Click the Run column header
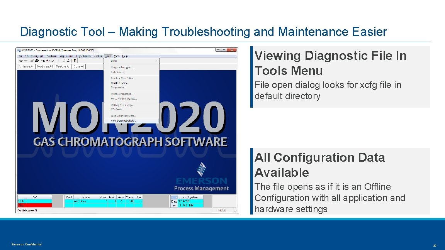The height and width of the screenshot is (250, 445). point(139,197)
